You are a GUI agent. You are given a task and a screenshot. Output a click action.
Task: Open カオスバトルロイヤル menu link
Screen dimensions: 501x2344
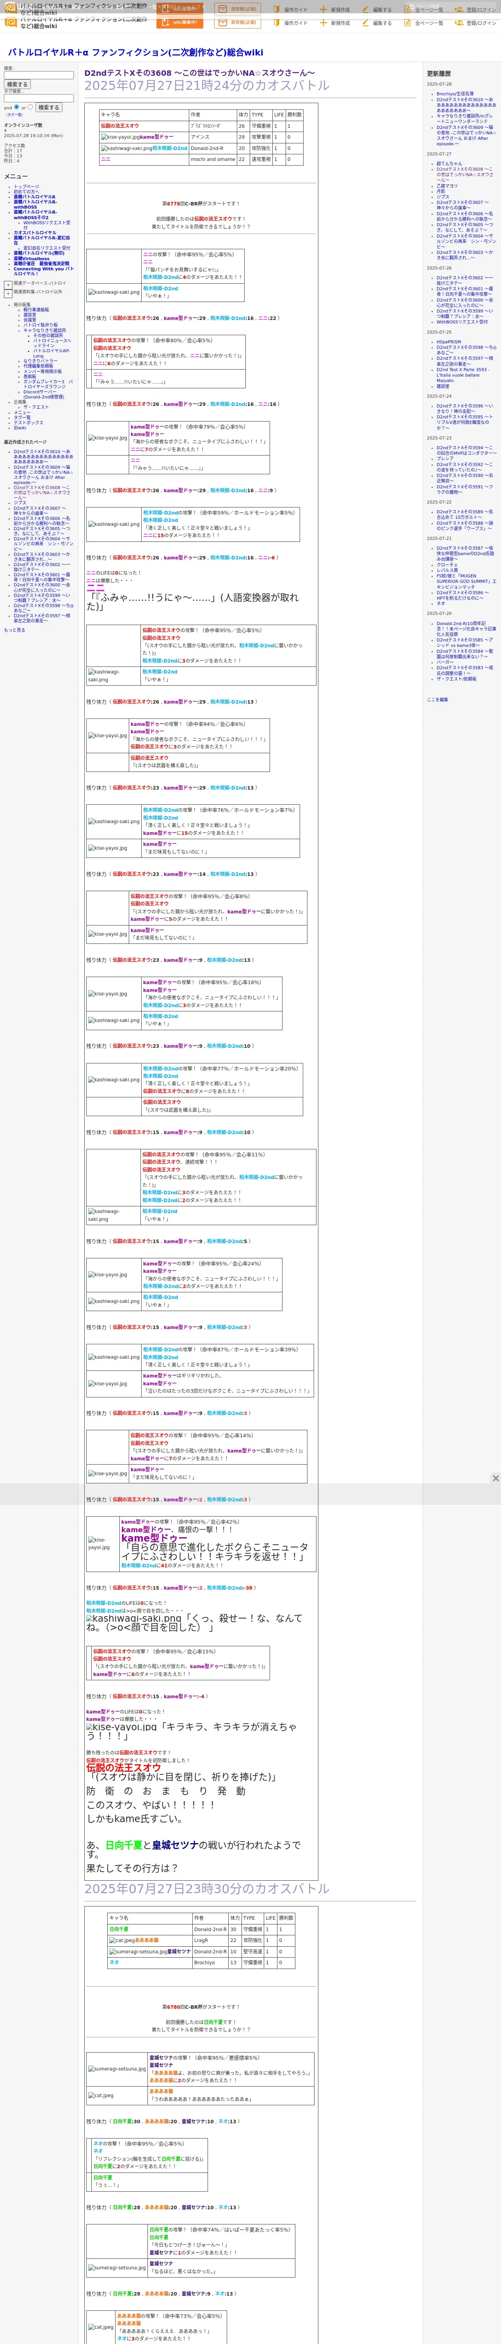35,233
